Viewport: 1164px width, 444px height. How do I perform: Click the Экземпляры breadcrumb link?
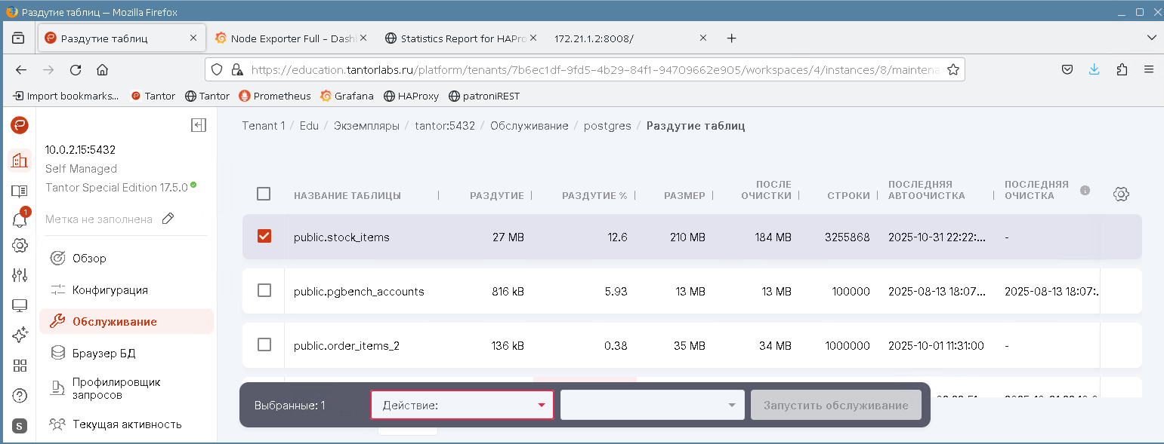(x=366, y=126)
